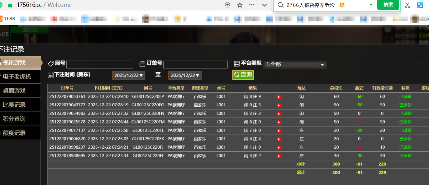Play video replay for round GL00125C220FI
429x185 pixels.
click(279, 156)
